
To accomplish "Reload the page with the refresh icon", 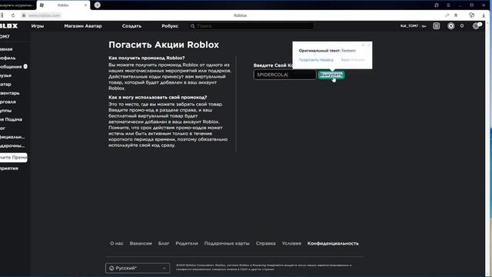I will coord(13,15).
